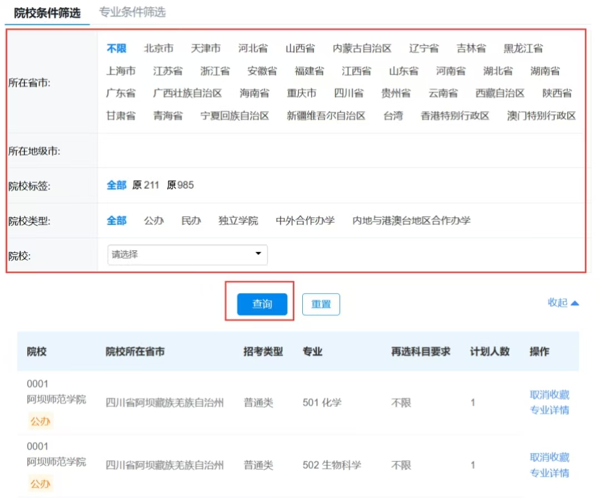The image size is (600, 498).
Task: Open the 院校条件筛选 tab
Action: point(47,13)
